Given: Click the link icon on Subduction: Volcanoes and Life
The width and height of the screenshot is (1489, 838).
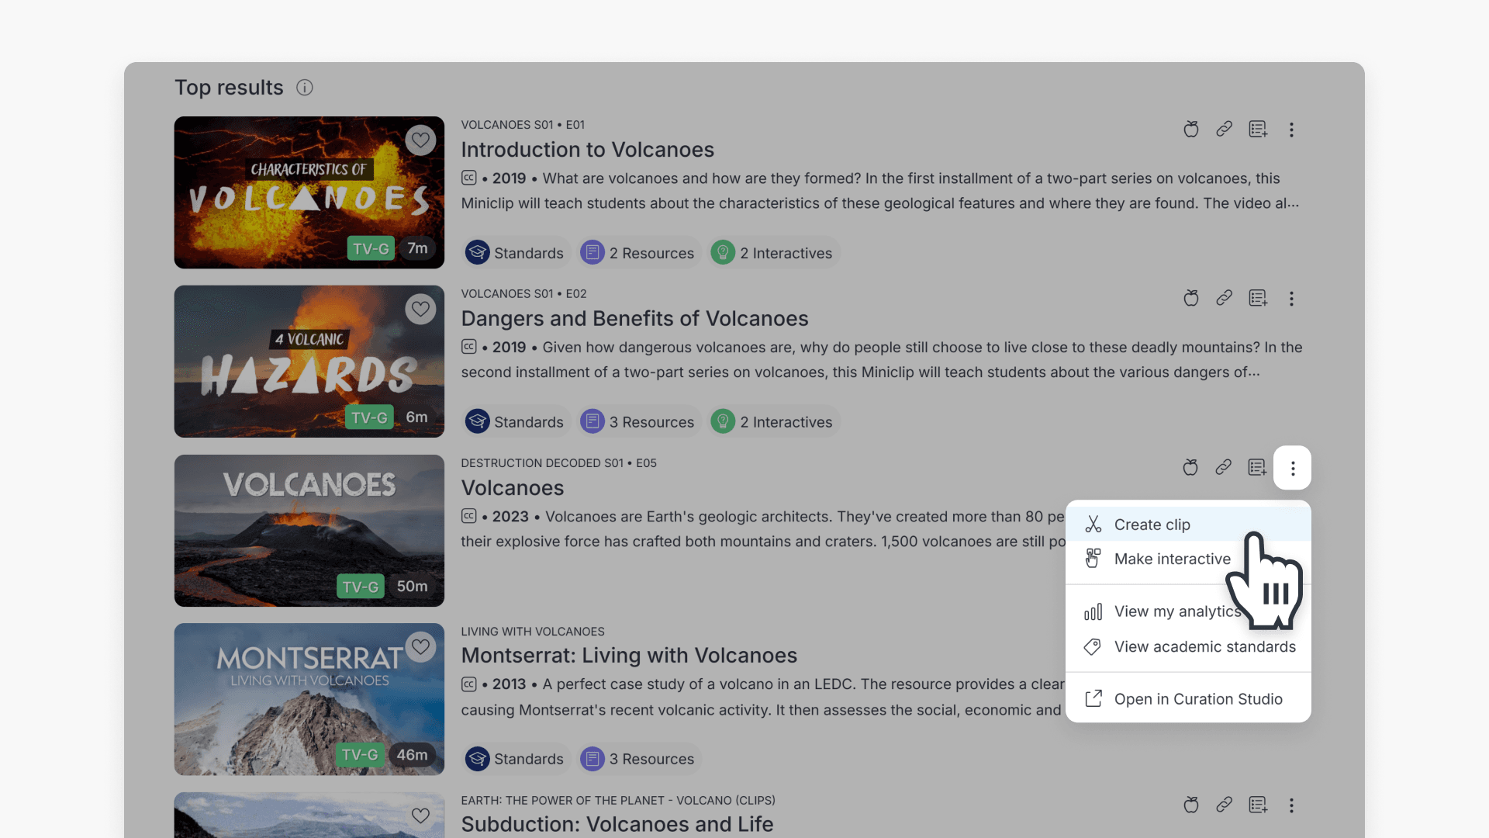Looking at the screenshot, I should [x=1225, y=805].
